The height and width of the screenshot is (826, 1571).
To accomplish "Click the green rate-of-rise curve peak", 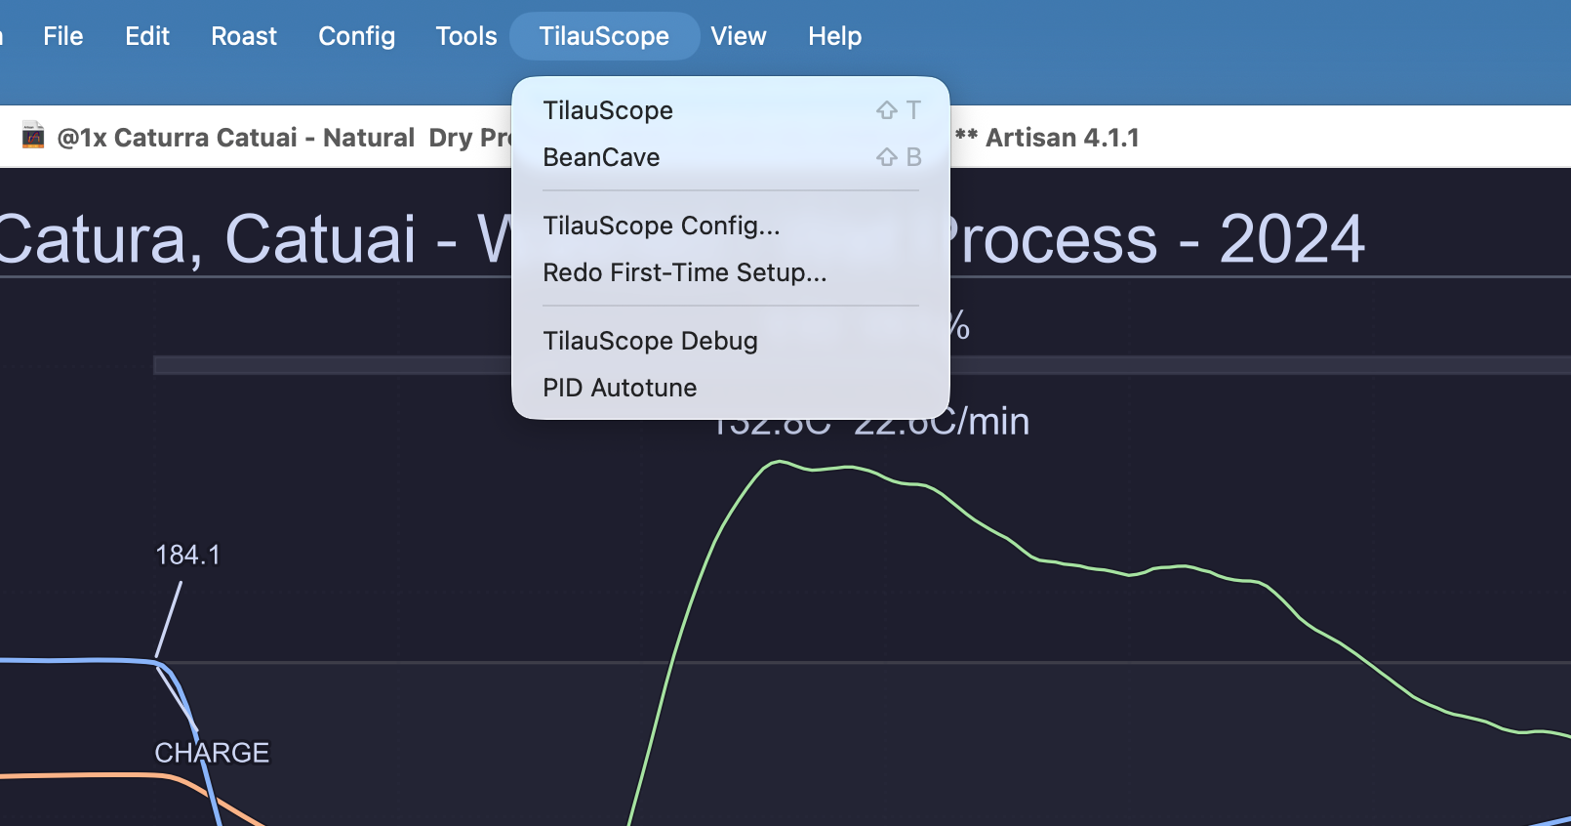I will (778, 463).
